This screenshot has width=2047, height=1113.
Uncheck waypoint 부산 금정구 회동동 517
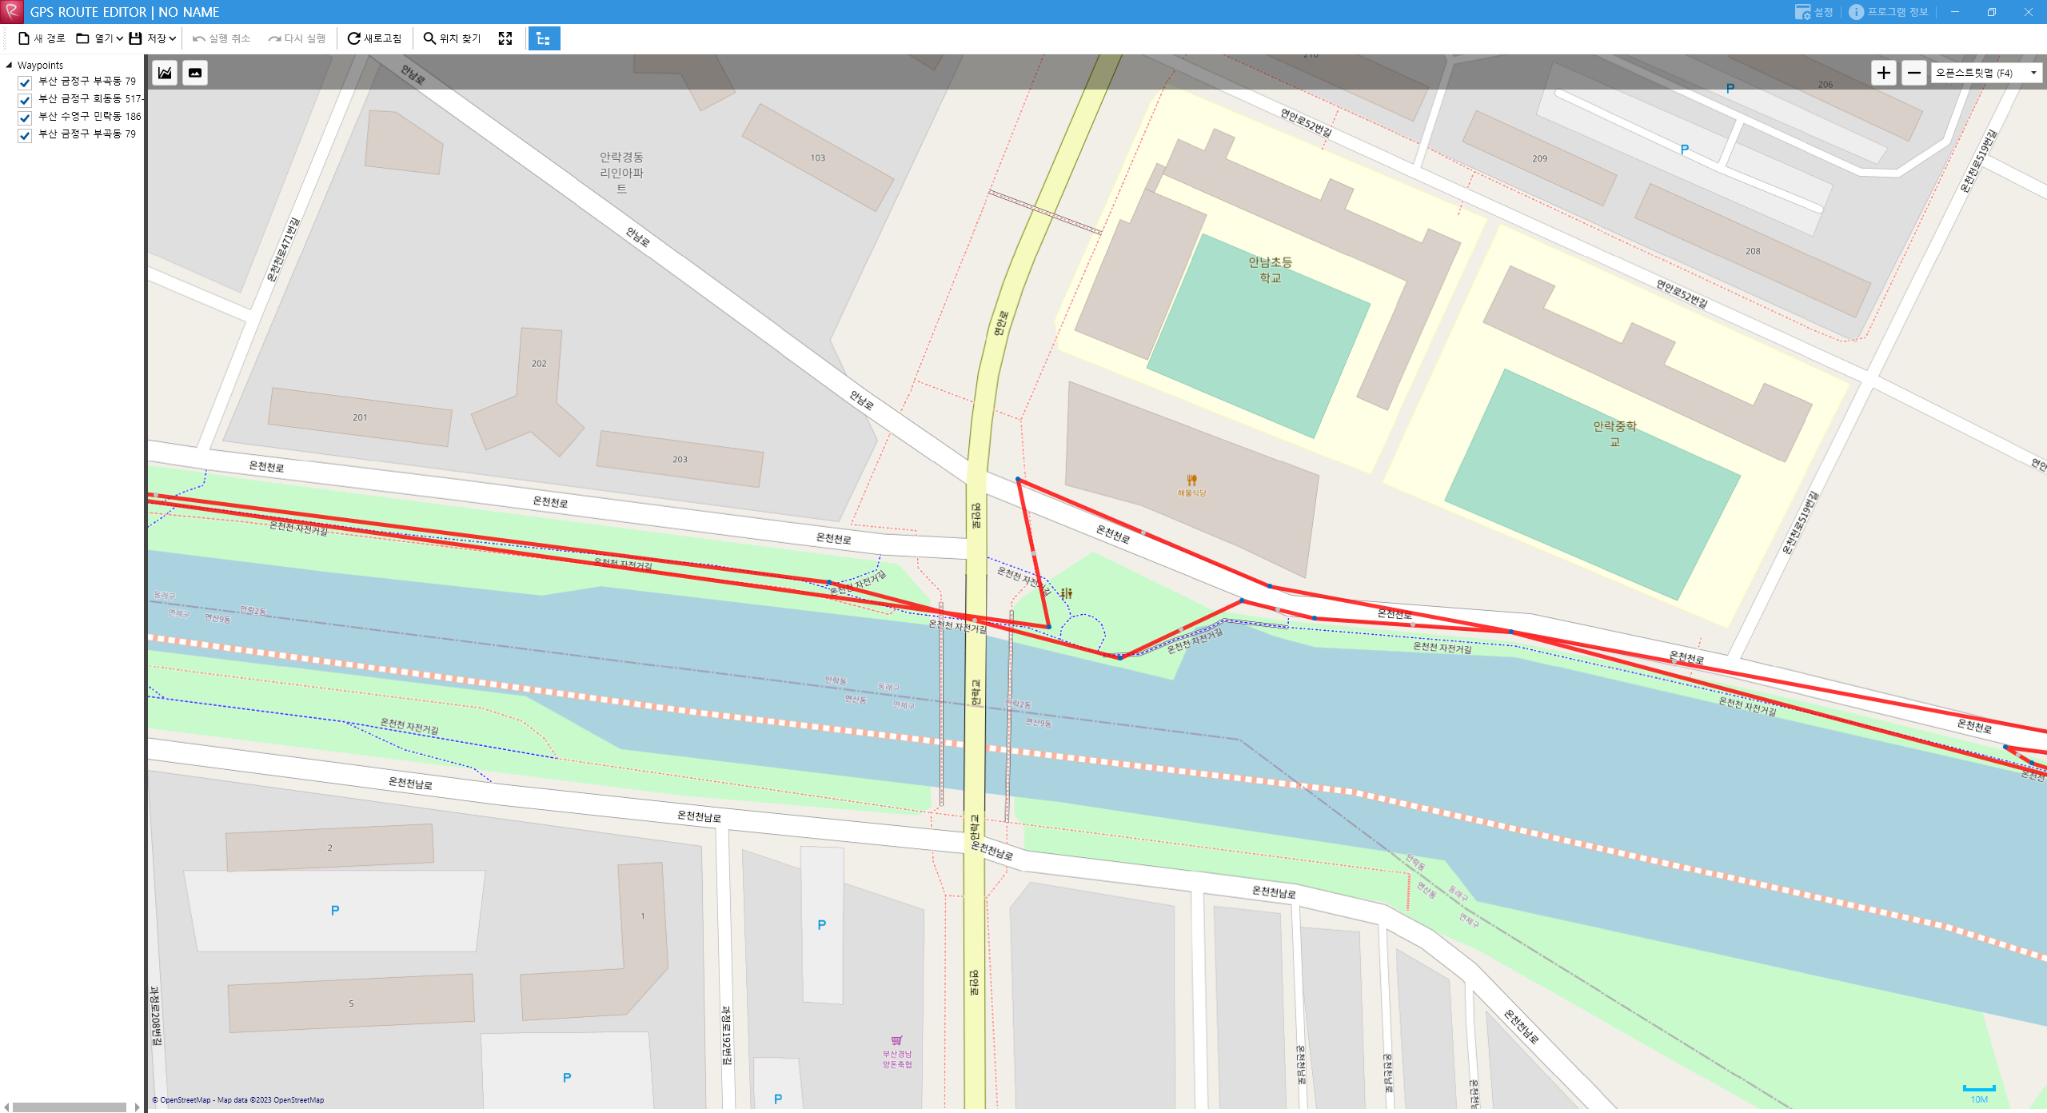point(25,100)
